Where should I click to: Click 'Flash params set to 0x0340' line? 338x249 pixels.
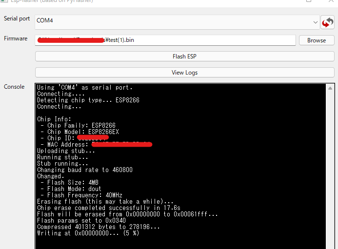click(81, 221)
